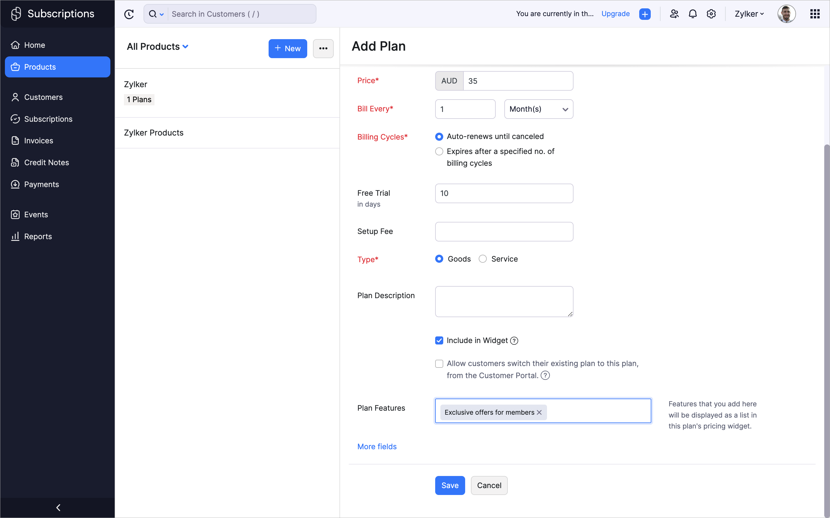Check 'Allow customers switch their existing plan' box

click(x=439, y=363)
